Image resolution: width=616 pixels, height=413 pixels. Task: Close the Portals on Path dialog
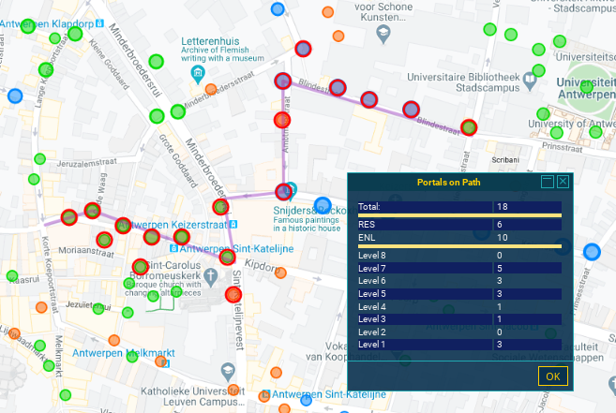563,182
